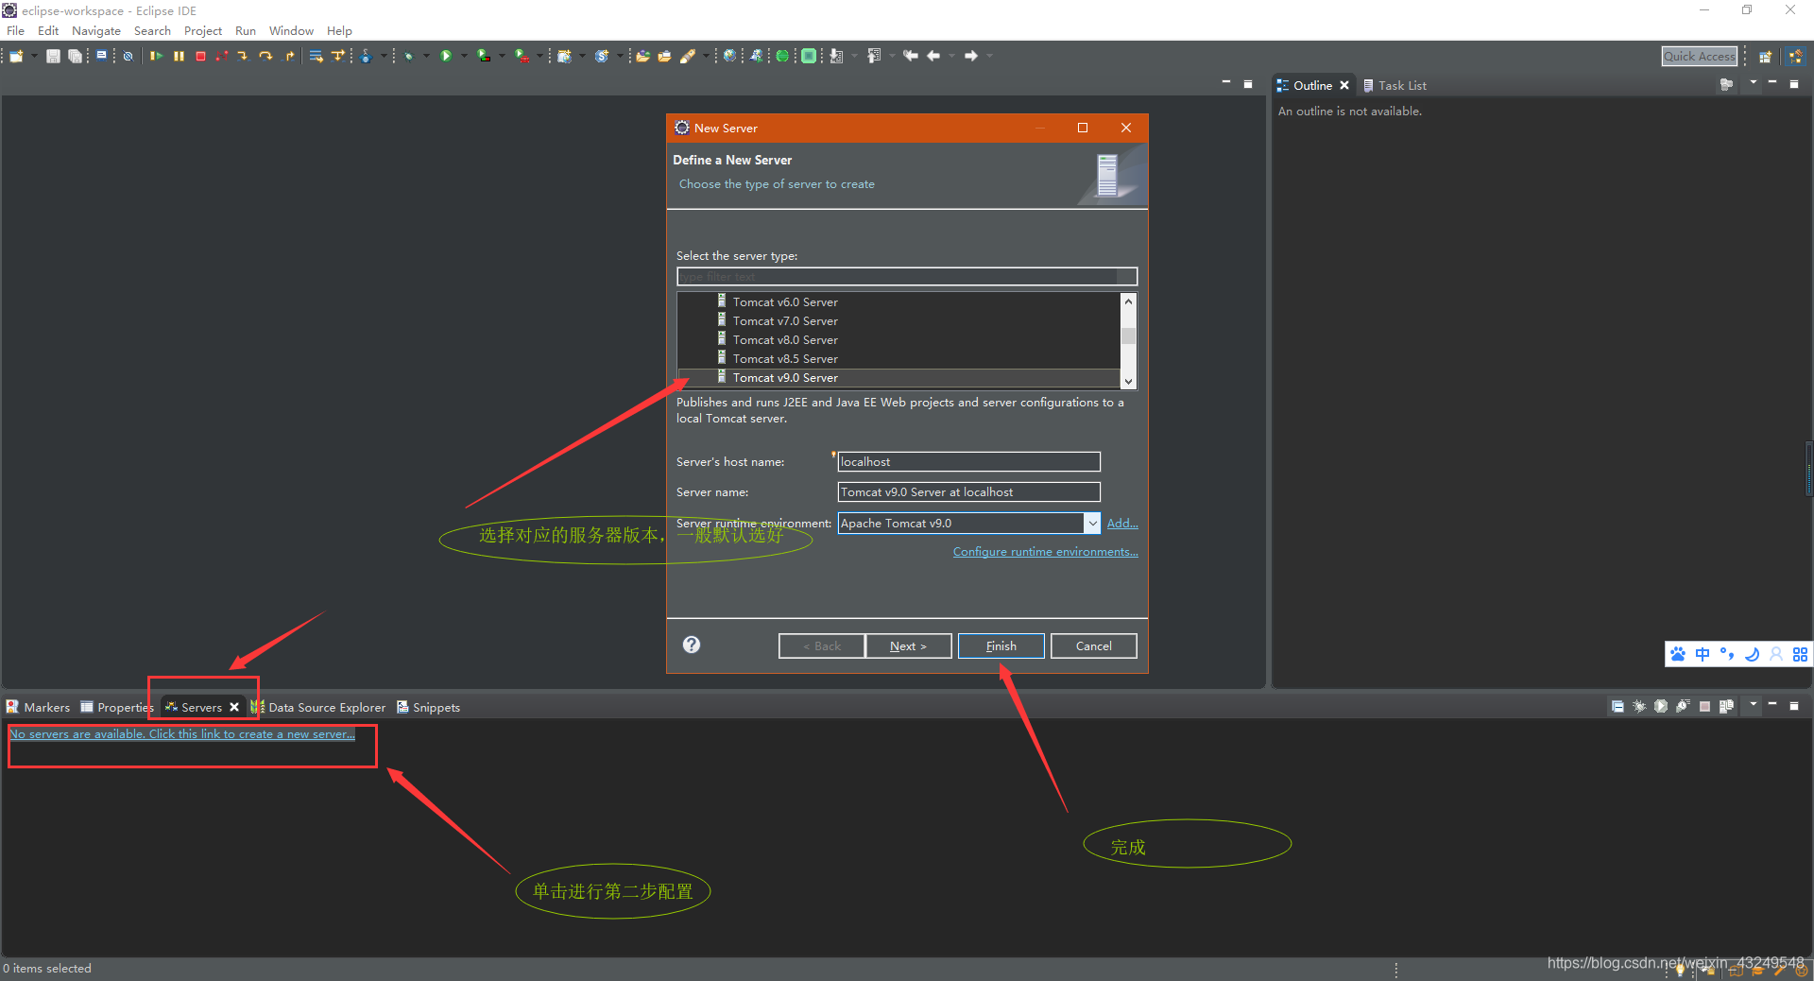1814x981 pixels.
Task: Toggle Skip All Breakpoints
Action: click(128, 56)
